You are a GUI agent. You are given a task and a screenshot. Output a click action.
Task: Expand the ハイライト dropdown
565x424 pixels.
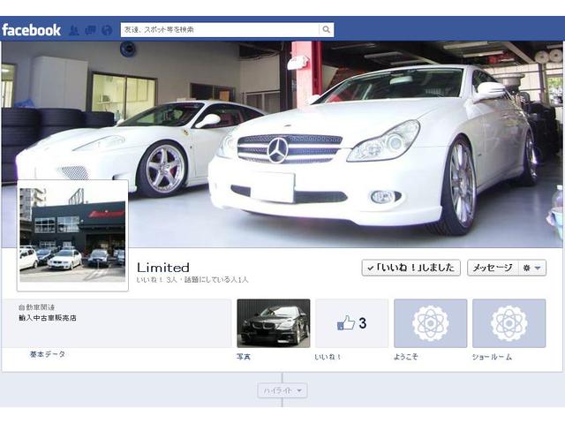coord(282,390)
